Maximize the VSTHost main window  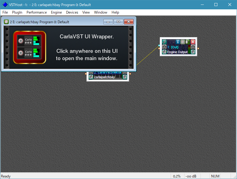pyautogui.click(x=216, y=5)
